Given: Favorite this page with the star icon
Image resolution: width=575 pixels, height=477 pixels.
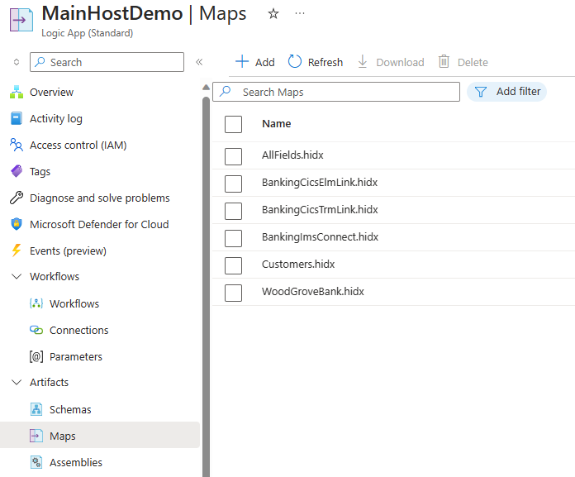Looking at the screenshot, I should [273, 14].
